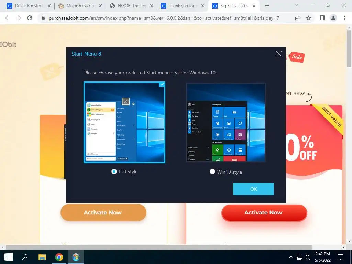This screenshot has width=352, height=264.
Task: Select the Flat style radio button
Action: (x=114, y=172)
